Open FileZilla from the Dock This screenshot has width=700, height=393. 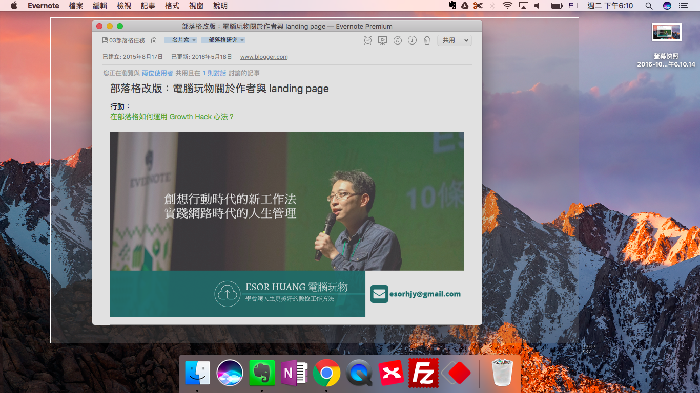click(x=423, y=373)
